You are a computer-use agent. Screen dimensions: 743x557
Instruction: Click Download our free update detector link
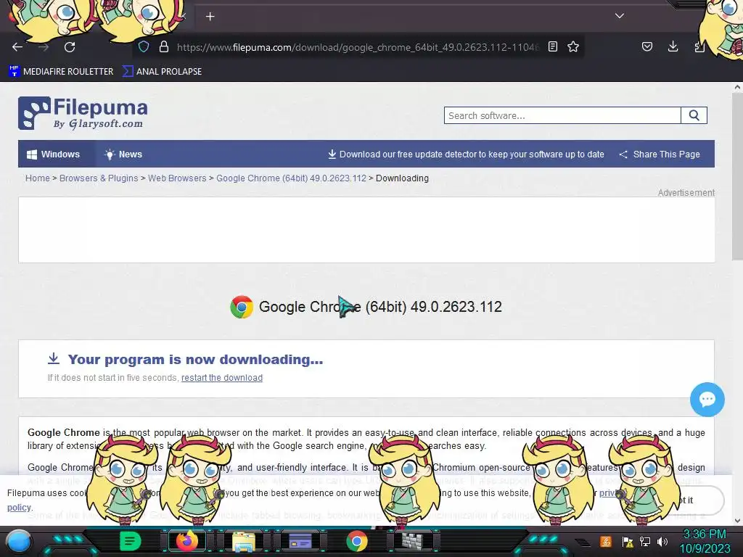pyautogui.click(x=466, y=154)
